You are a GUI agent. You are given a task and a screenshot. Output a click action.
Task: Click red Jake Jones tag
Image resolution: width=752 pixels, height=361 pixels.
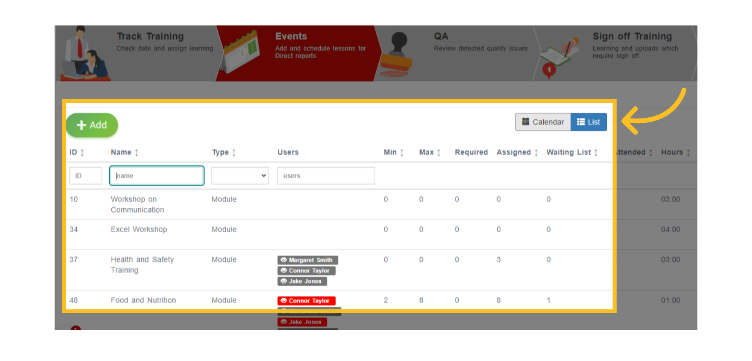302,322
